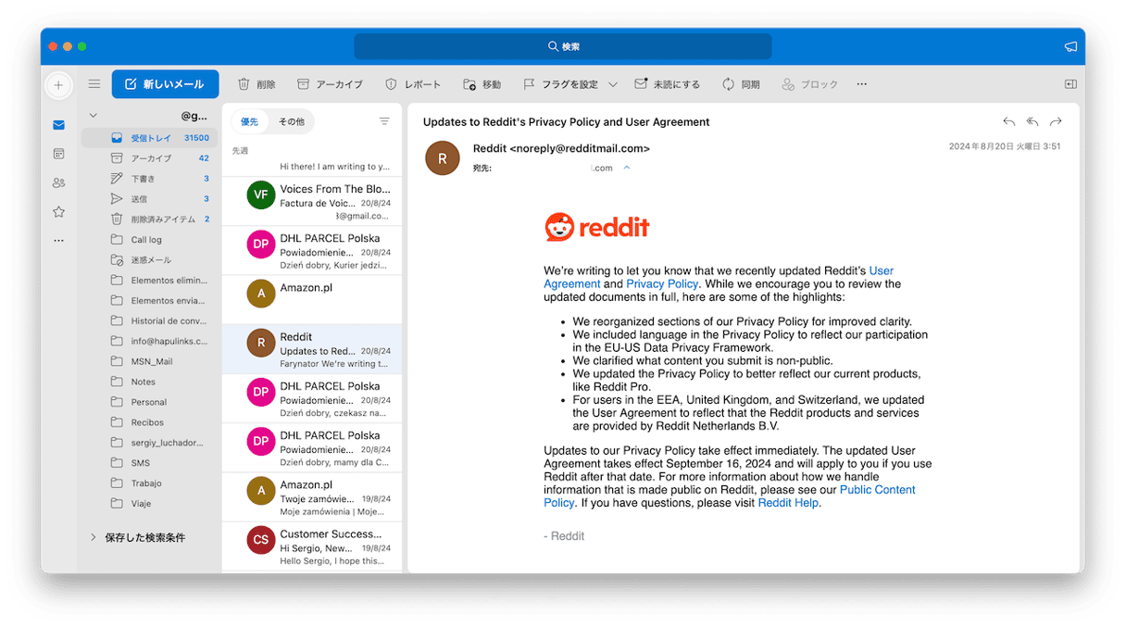Click the Reddit logo in email
The height and width of the screenshot is (627, 1126).
(x=597, y=227)
